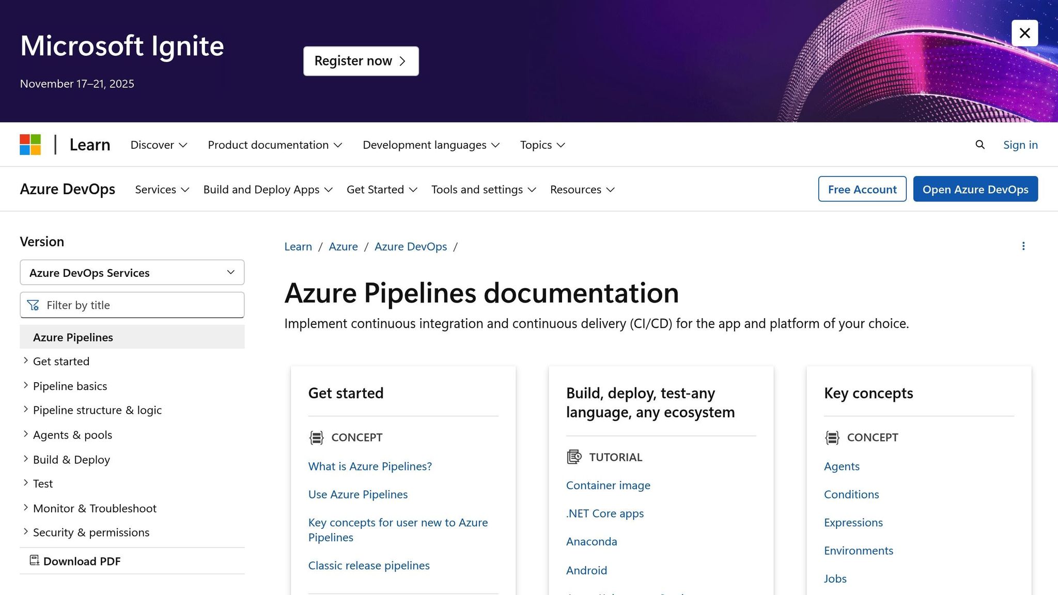Close the Microsoft Ignite banner
The image size is (1058, 595).
(1024, 33)
